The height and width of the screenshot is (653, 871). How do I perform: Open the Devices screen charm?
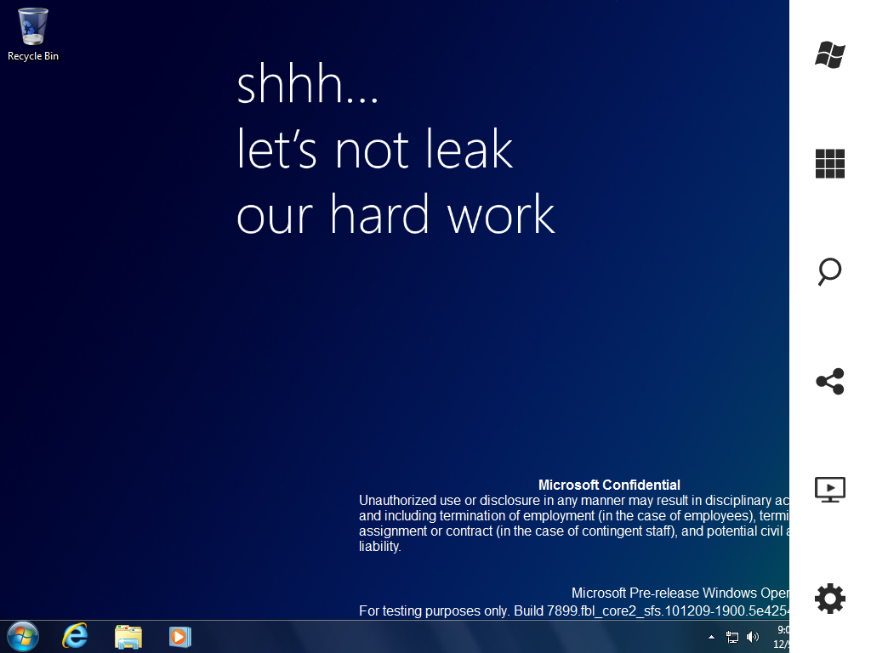(x=830, y=490)
